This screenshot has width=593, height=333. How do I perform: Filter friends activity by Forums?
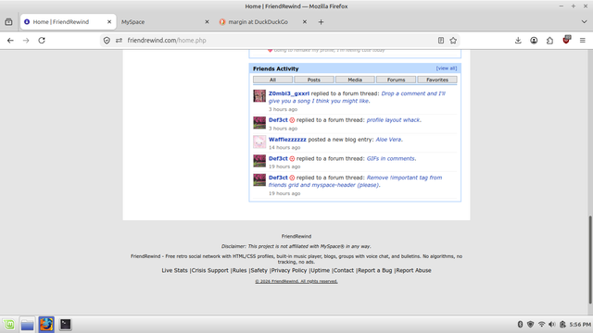(x=396, y=80)
